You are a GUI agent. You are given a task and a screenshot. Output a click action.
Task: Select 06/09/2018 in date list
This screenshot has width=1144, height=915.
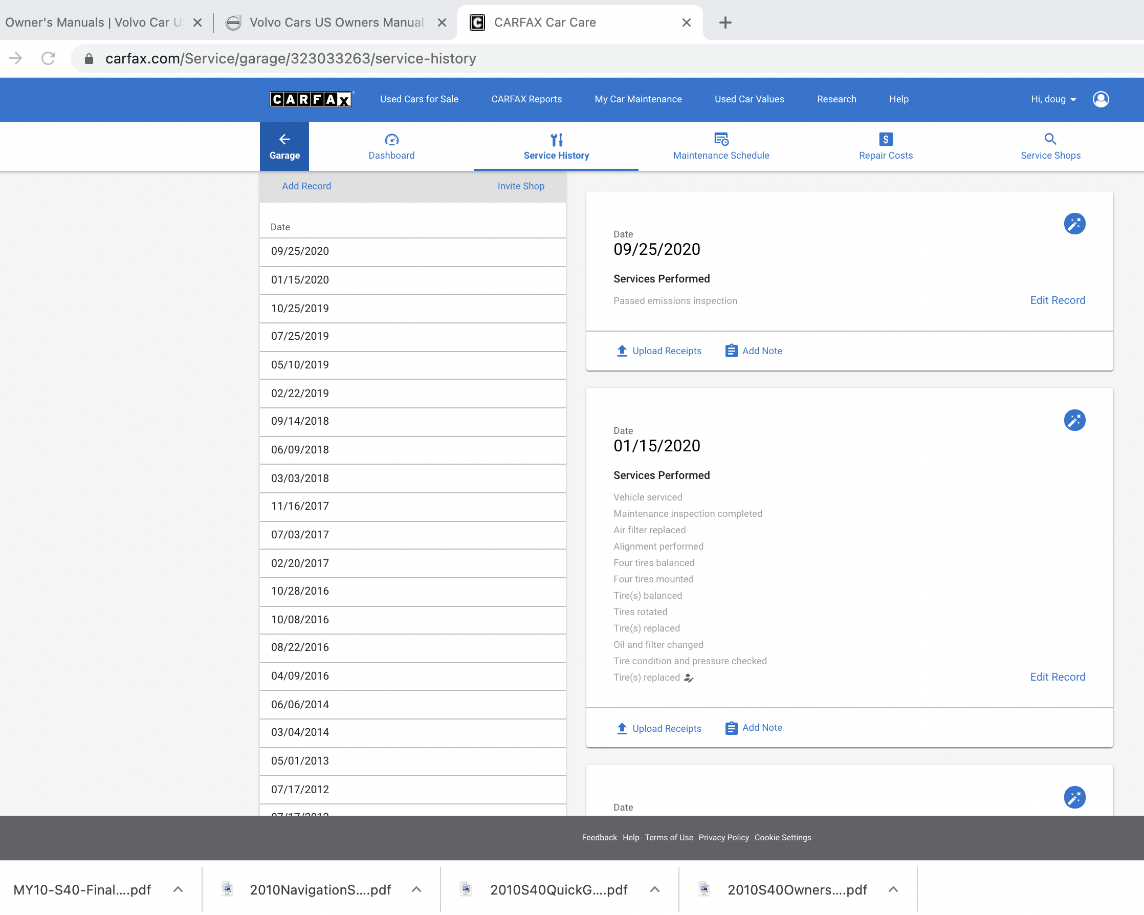[413, 450]
